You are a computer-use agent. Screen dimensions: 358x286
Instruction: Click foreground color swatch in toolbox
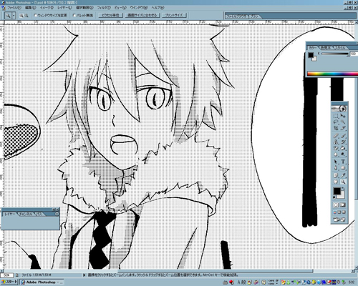click(337, 191)
